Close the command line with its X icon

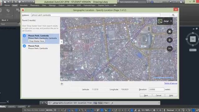point(42,103)
